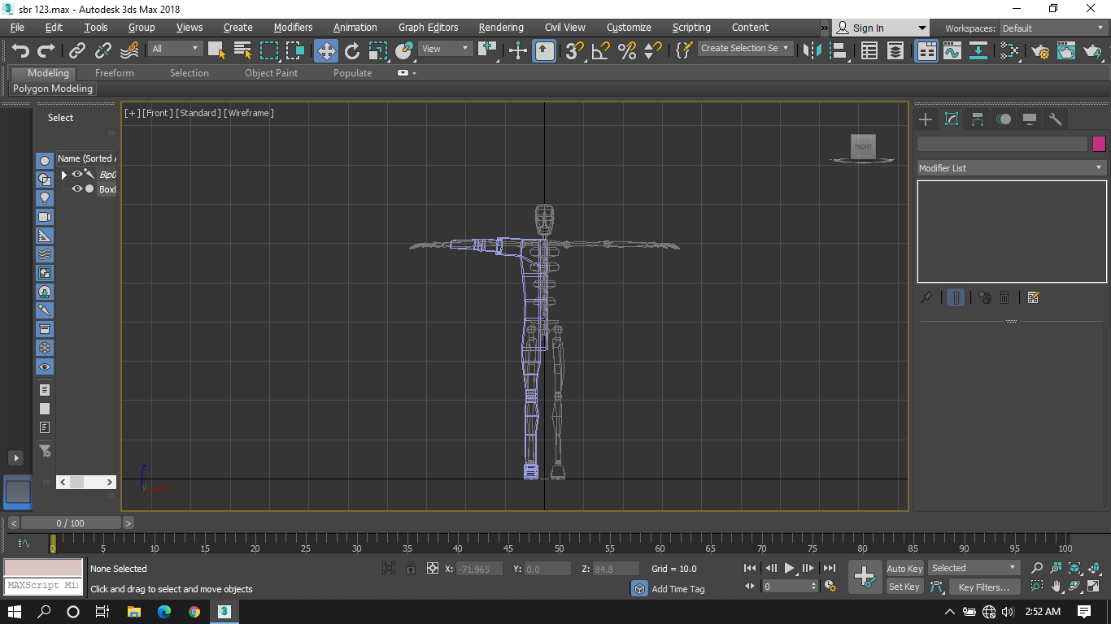Viewport: 1111px width, 624px height.
Task: Open the reference coordinate View dropdown
Action: pyautogui.click(x=445, y=49)
